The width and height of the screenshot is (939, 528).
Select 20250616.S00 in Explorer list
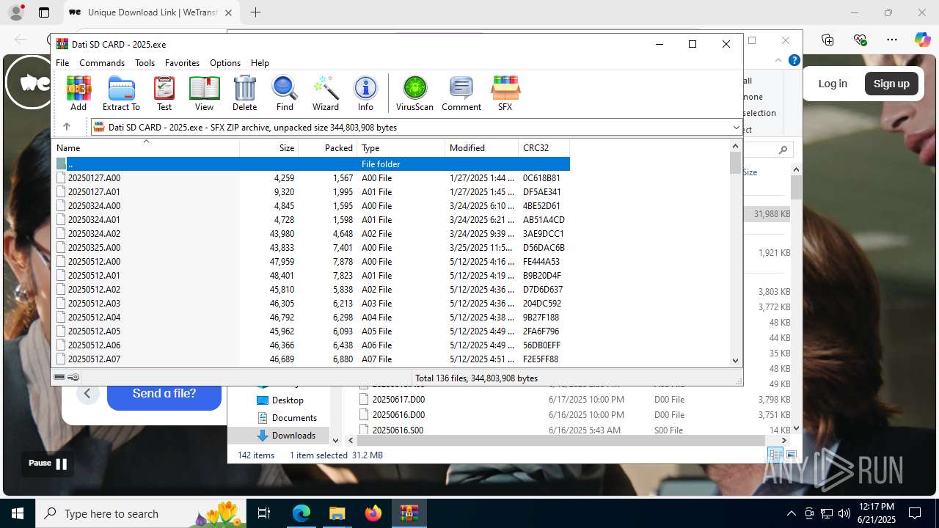[x=398, y=430]
